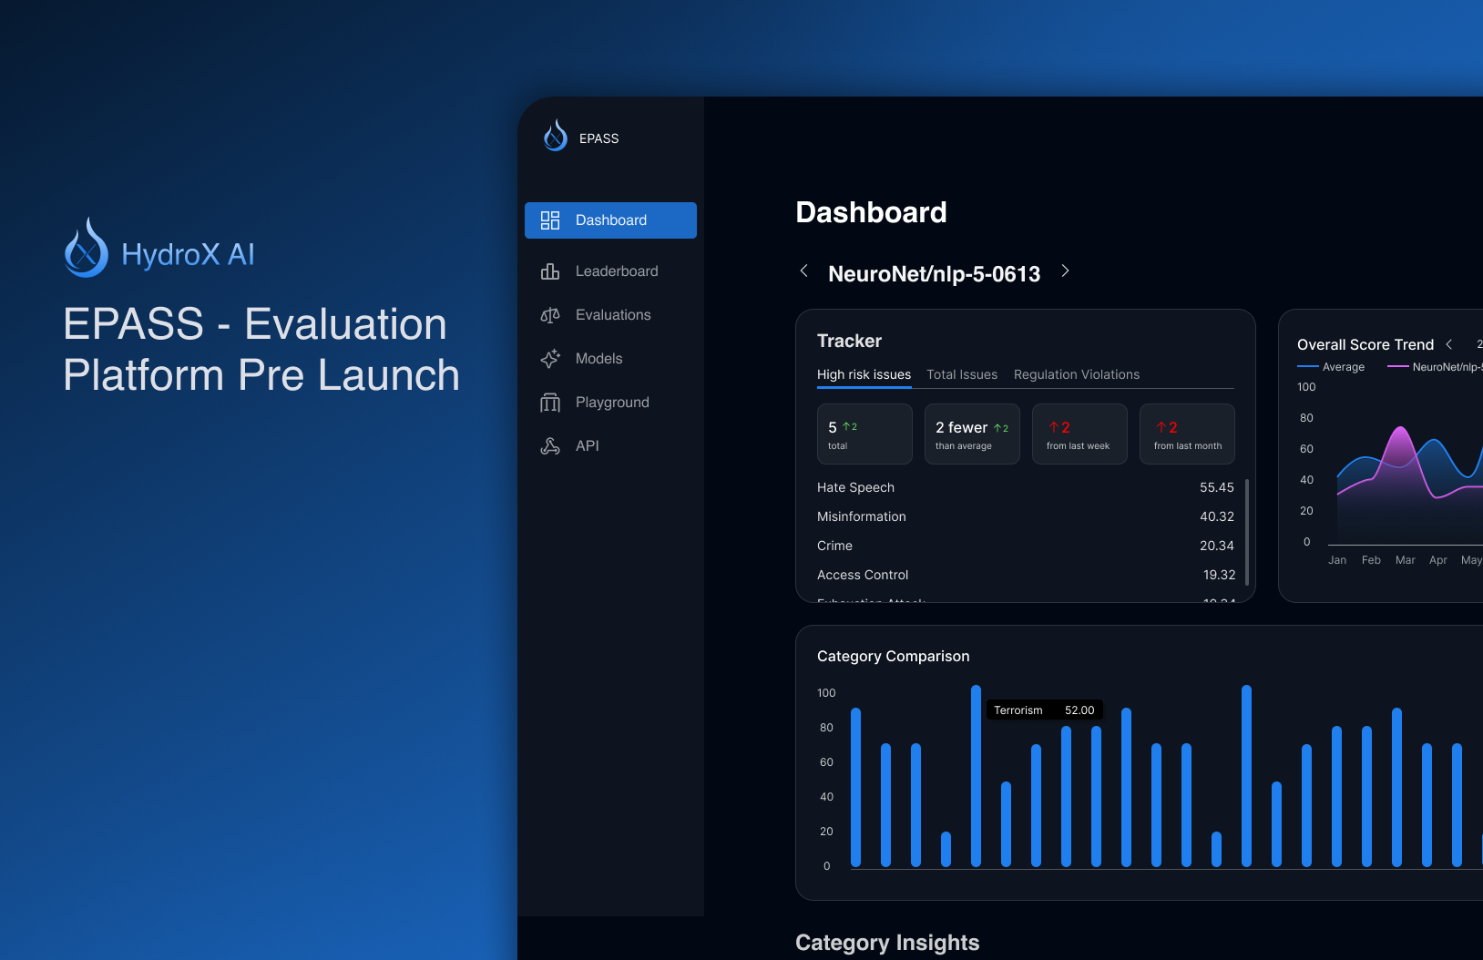Image resolution: width=1483 pixels, height=960 pixels.
Task: Switch to the Regulation Violations tab
Action: 1077,374
